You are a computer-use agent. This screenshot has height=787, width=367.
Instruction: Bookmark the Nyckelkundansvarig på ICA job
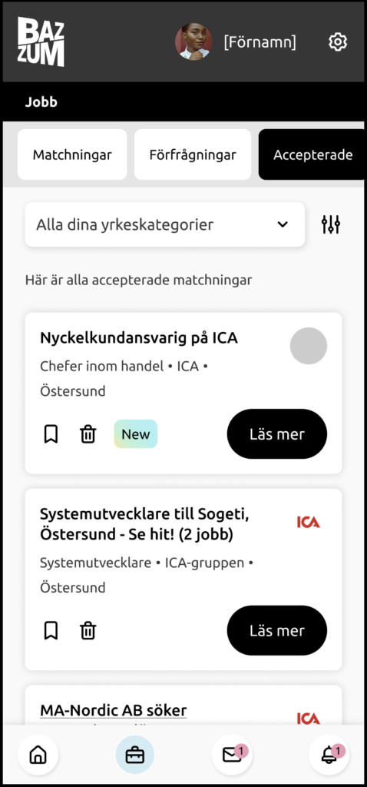point(51,434)
